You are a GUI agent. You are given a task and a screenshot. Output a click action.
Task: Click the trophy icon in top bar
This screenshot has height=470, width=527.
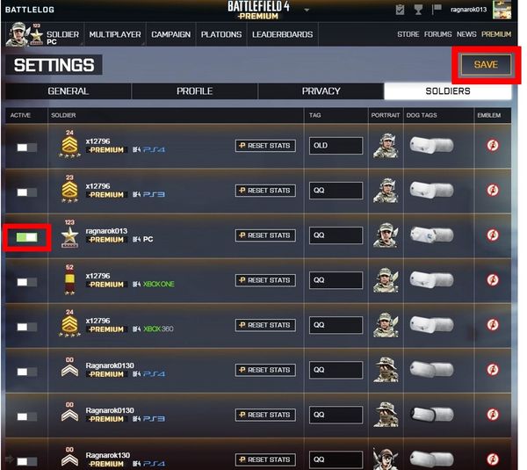tap(418, 10)
